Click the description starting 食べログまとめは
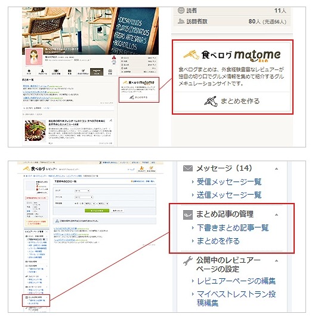 click(231, 76)
